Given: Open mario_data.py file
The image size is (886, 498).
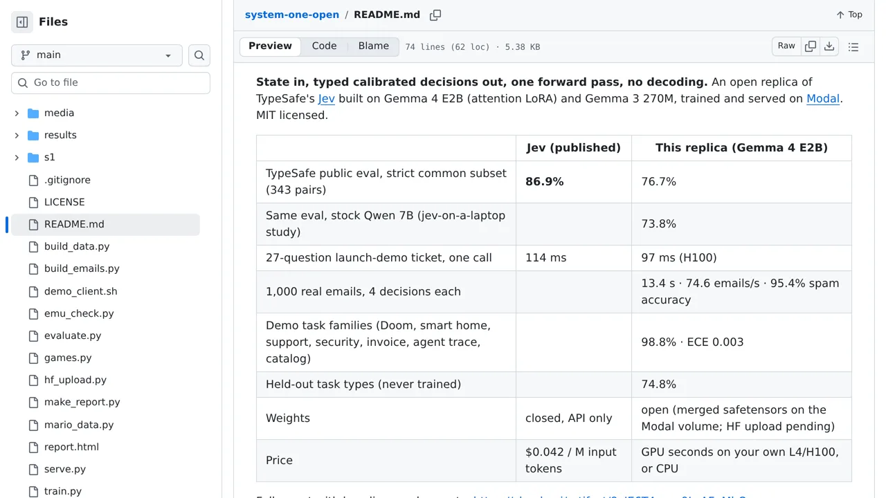Looking at the screenshot, I should tap(79, 425).
